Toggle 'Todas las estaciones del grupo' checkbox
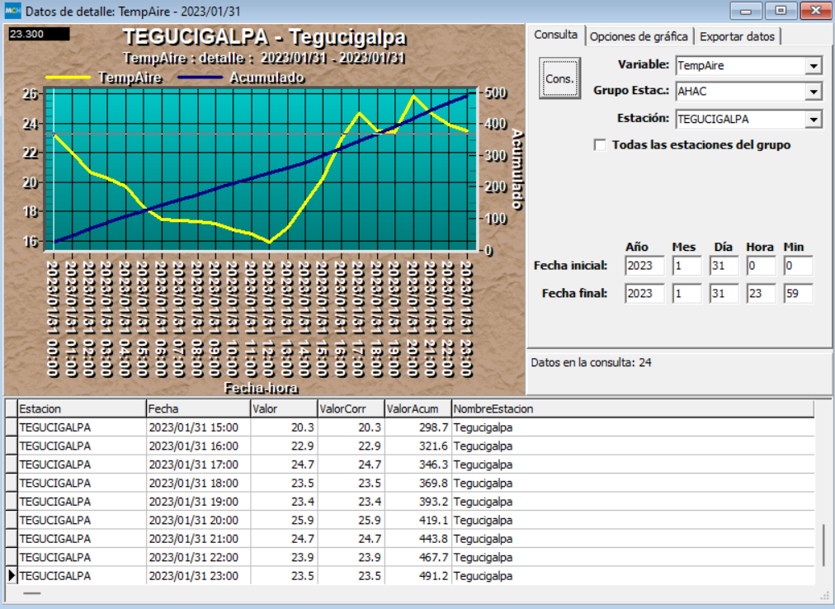This screenshot has height=609, width=835. coord(600,145)
